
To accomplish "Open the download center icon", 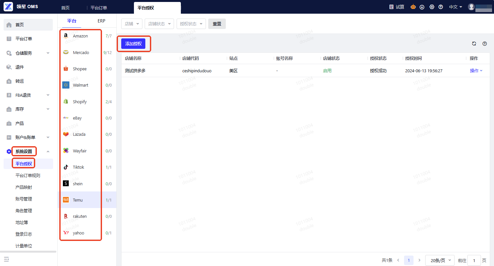I will point(422,7).
